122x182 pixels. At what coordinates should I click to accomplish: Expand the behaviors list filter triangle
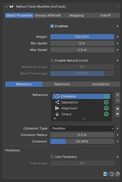pyautogui.click(x=55, y=118)
